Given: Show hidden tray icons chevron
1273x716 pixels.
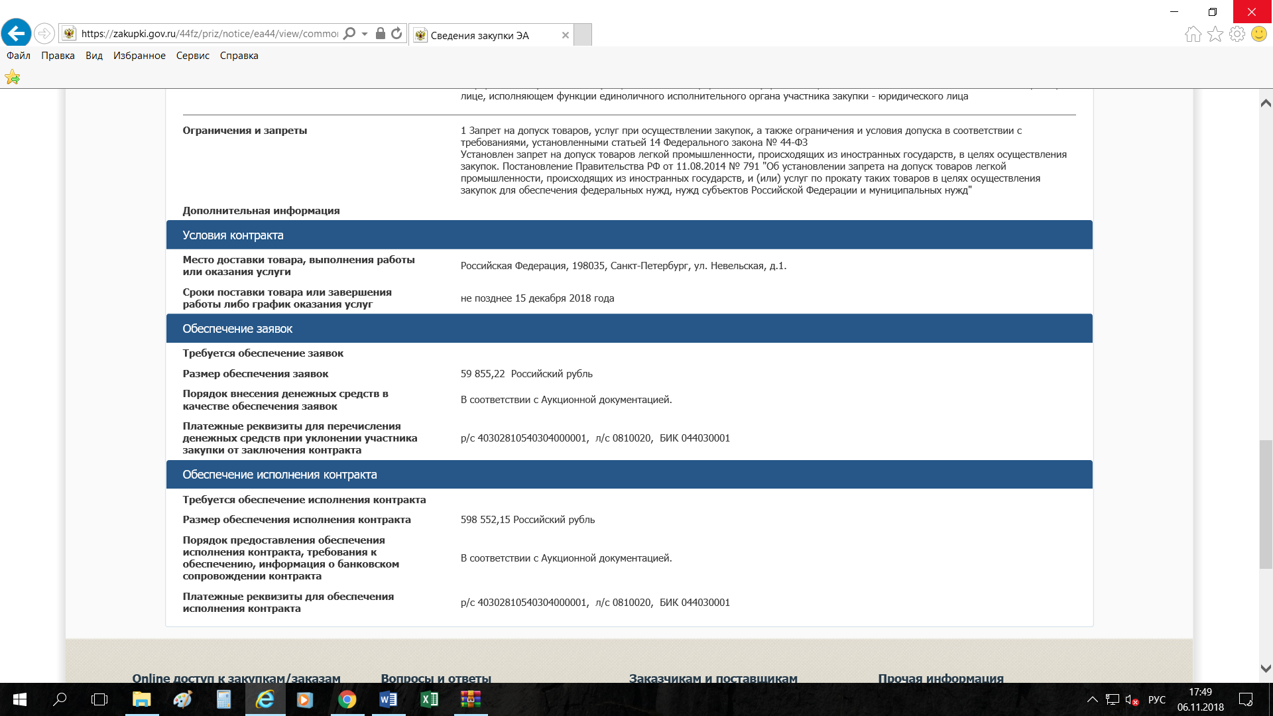Looking at the screenshot, I should (1092, 699).
